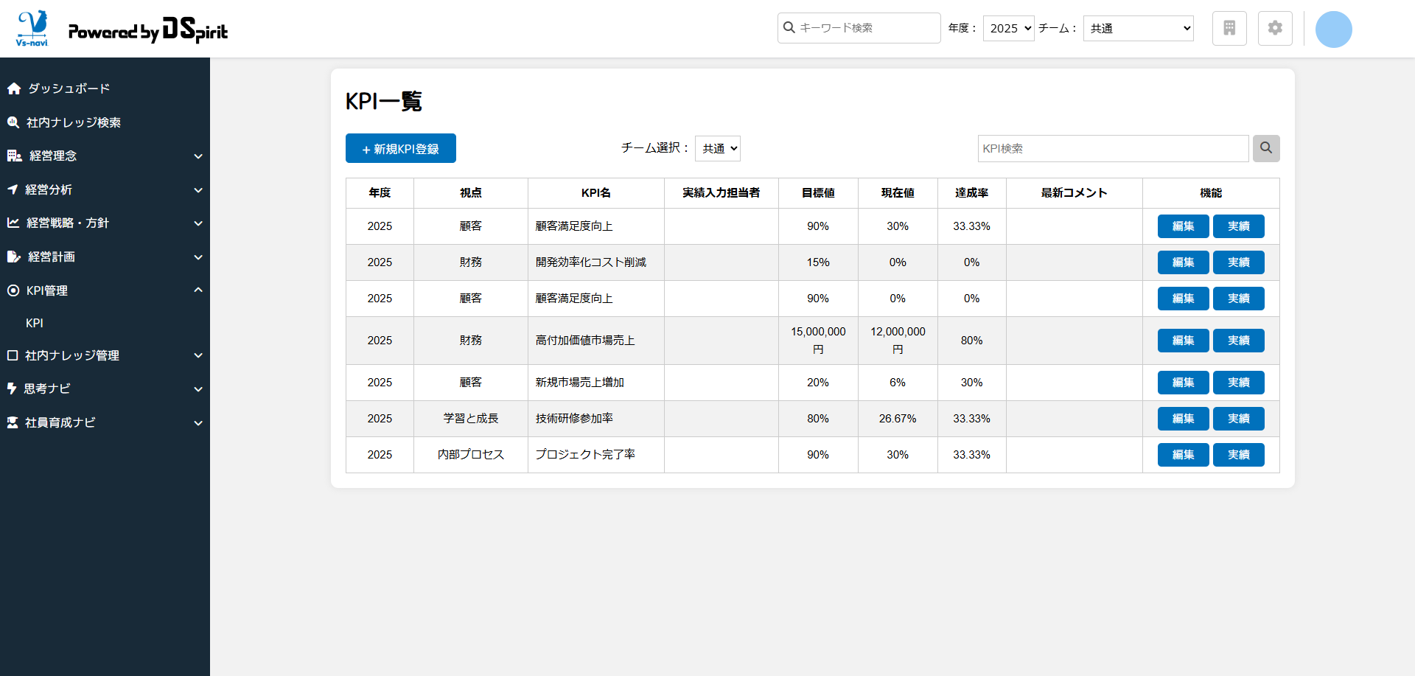Screen dimensions: 1415x676
Task: Open 実績 for 高付加価値市場売上
Action: click(1239, 341)
